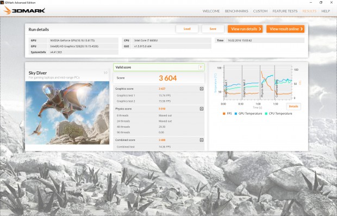Collapse the Combined score section
Viewport: 337px width, 216px height.
pyautogui.click(x=202, y=140)
